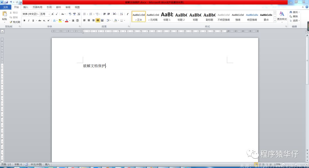Click the multilevel list icon
This screenshot has width=309, height=168.
click(98, 14)
